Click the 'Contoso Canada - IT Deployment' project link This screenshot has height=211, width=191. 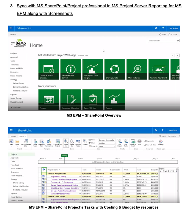[x=64, y=179]
